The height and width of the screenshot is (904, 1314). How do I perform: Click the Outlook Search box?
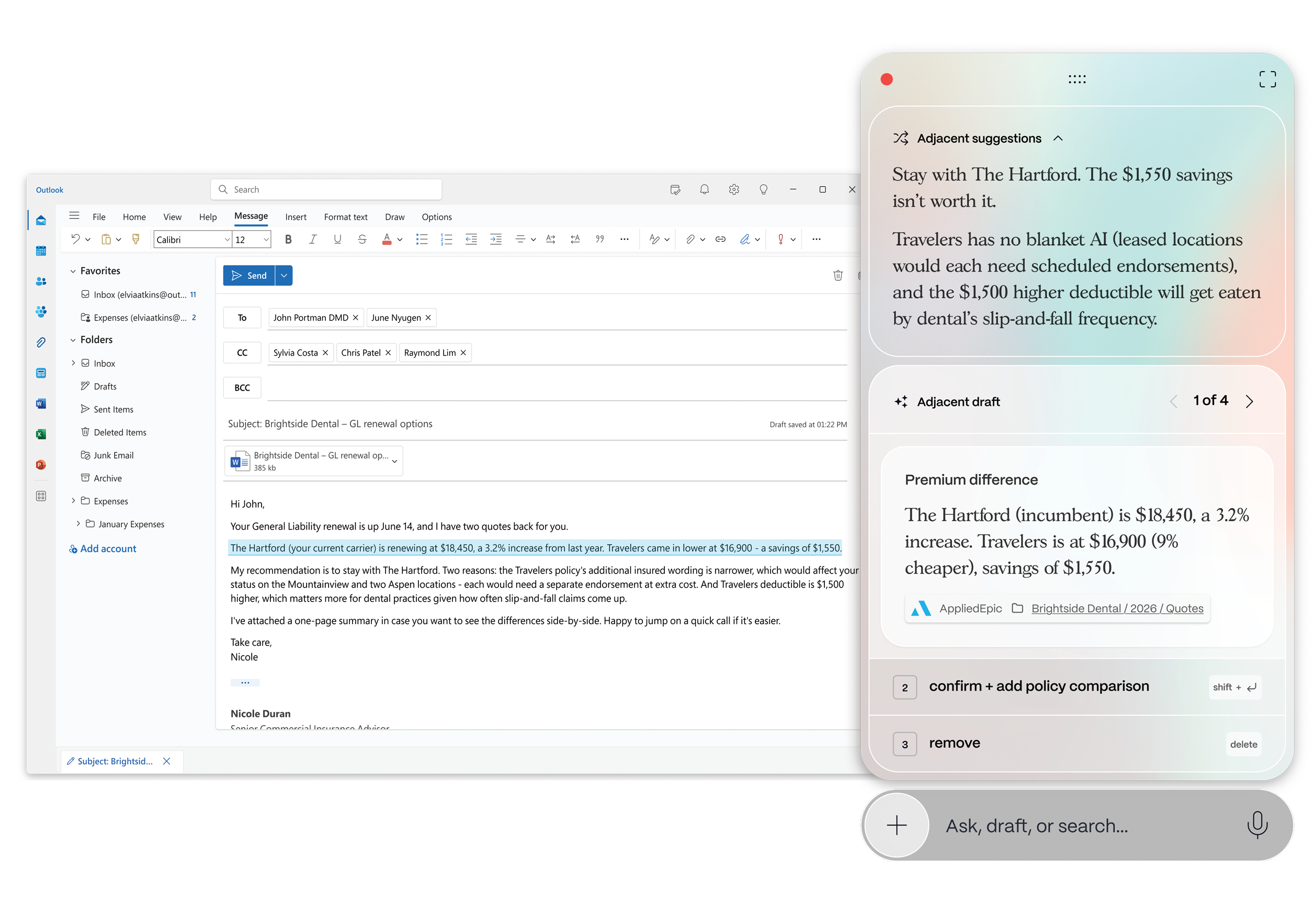[326, 190]
